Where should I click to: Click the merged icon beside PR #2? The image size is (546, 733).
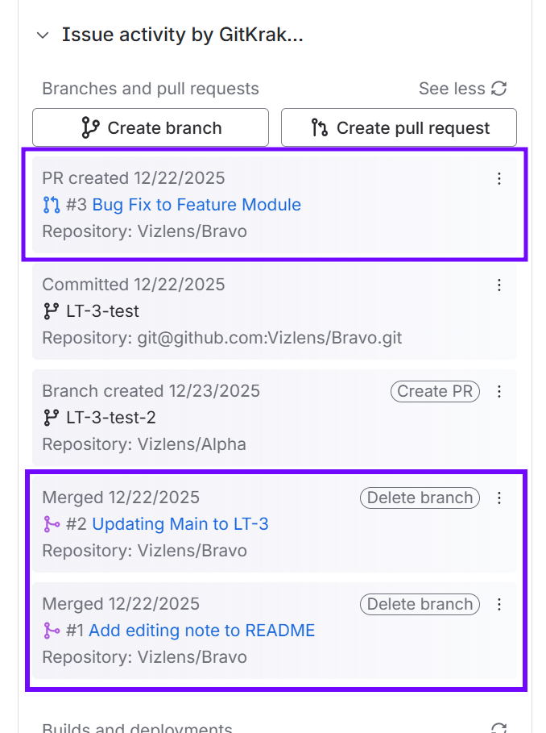pyautogui.click(x=52, y=524)
